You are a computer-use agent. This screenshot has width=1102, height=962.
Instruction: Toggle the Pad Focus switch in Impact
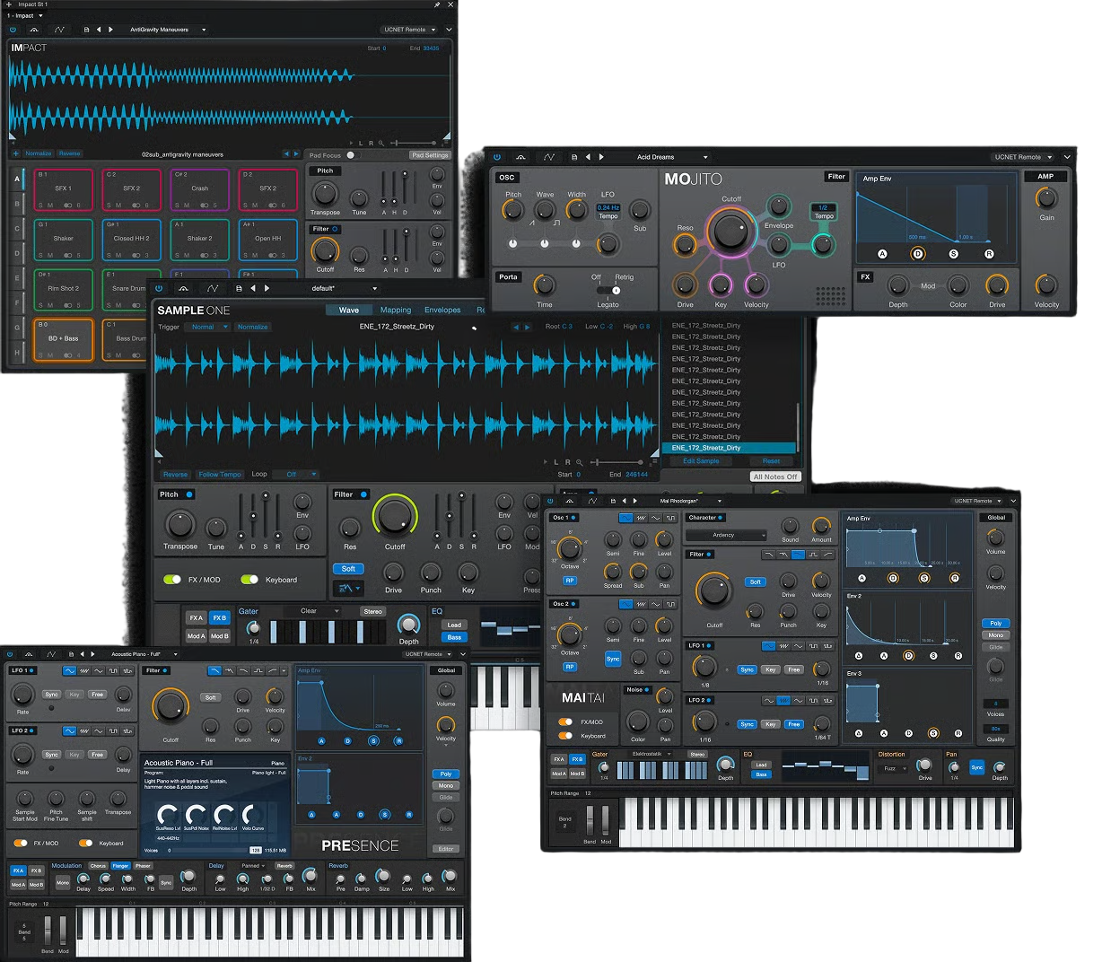(350, 155)
